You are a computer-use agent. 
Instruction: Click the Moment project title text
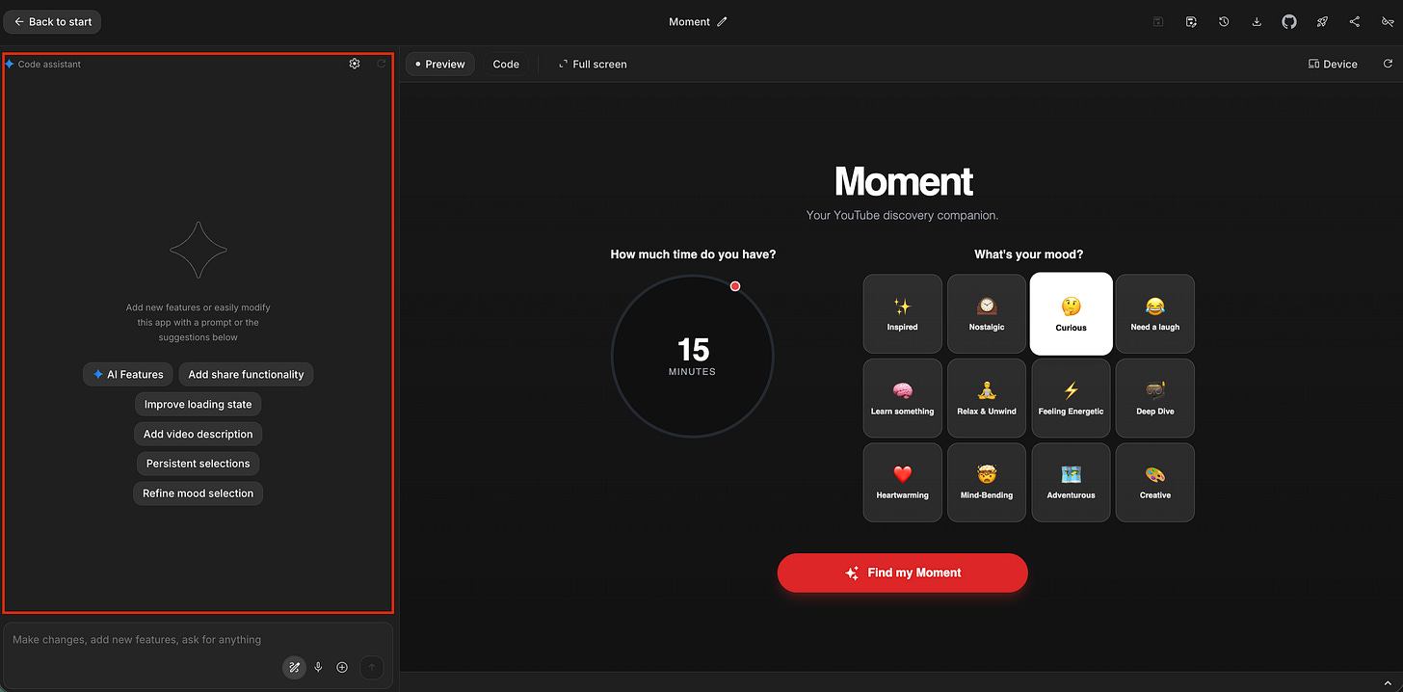[689, 21]
